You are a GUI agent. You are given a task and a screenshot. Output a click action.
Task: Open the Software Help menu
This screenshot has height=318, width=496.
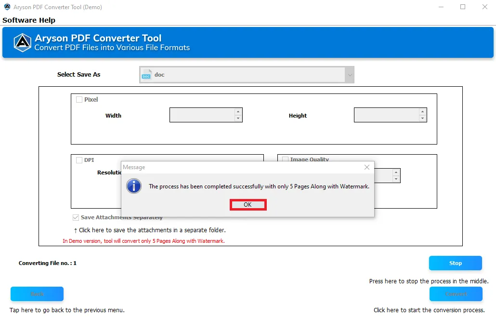29,20
